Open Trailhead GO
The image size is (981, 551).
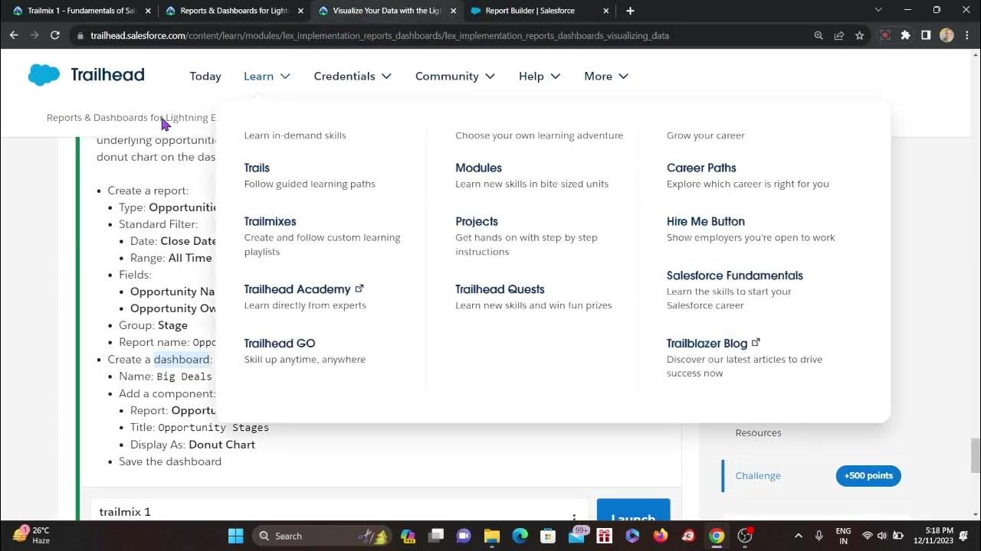point(280,343)
